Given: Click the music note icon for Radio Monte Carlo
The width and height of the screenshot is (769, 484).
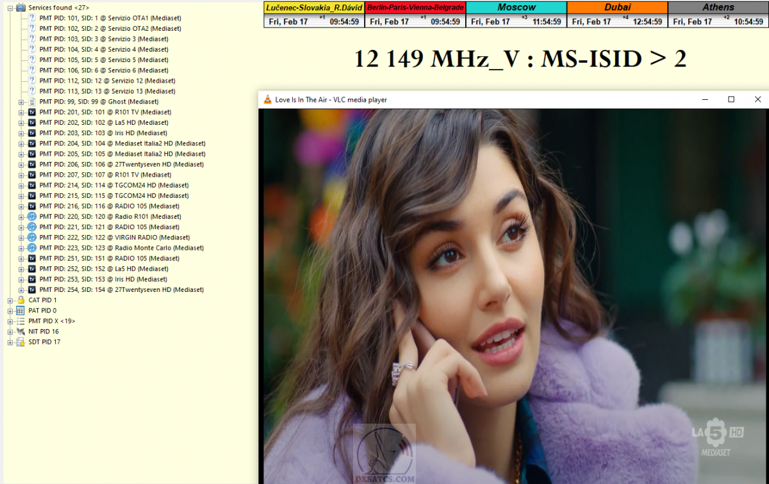Looking at the screenshot, I should (x=32, y=248).
